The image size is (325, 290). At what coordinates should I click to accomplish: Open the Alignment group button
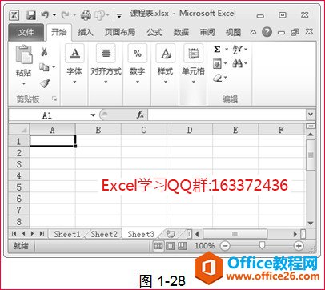[106, 64]
